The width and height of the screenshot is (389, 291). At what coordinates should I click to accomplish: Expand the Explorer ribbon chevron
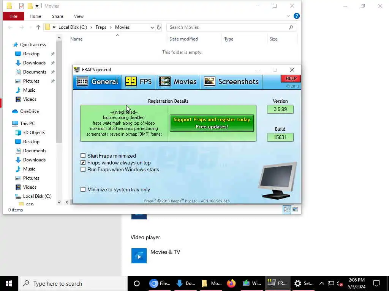pyautogui.click(x=288, y=16)
